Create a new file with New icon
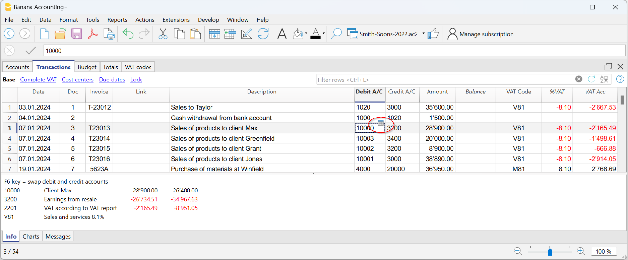 click(x=44, y=33)
